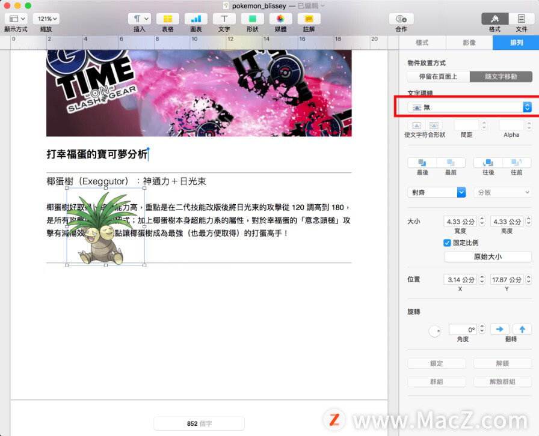Click the heading 打幸福蛋的寶可夢分析
The image size is (539, 436).
click(x=97, y=154)
